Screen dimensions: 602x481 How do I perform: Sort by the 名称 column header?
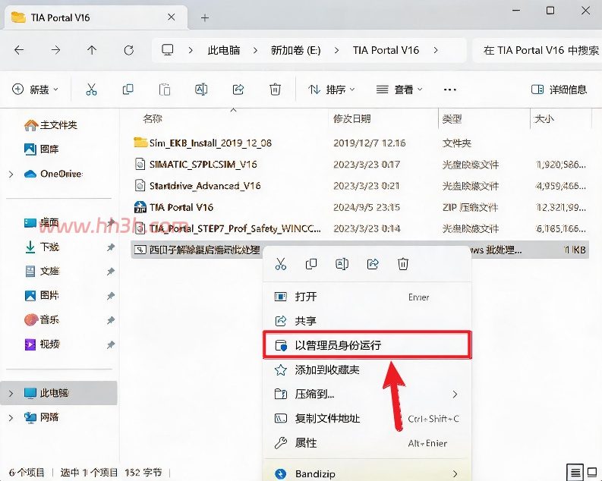click(153, 119)
